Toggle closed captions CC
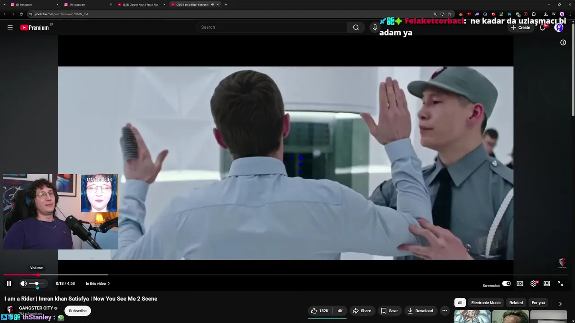The image size is (575, 323). pos(520,284)
